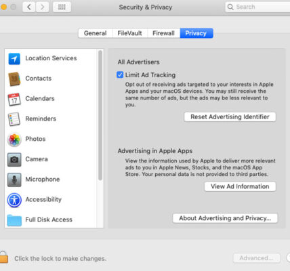The width and height of the screenshot is (290, 271).
Task: Show all preferences with grid button
Action: tap(62, 7)
